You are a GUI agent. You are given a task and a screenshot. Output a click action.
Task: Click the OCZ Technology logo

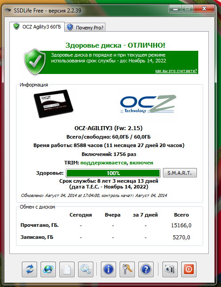pos(148,104)
